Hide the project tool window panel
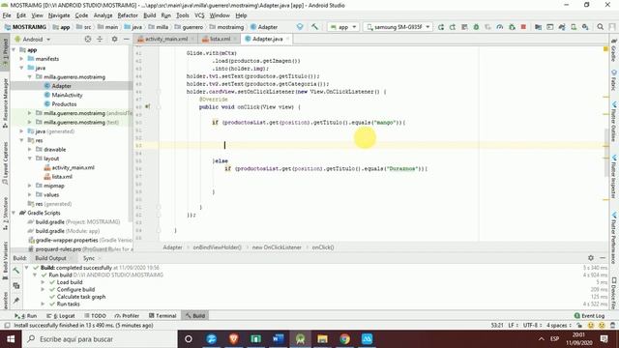Screen dimensions: 619x348 coord(126,39)
